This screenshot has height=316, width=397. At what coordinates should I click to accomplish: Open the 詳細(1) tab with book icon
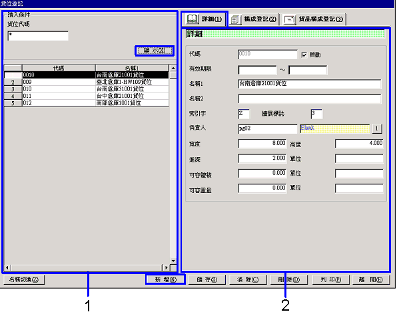pyautogui.click(x=204, y=19)
